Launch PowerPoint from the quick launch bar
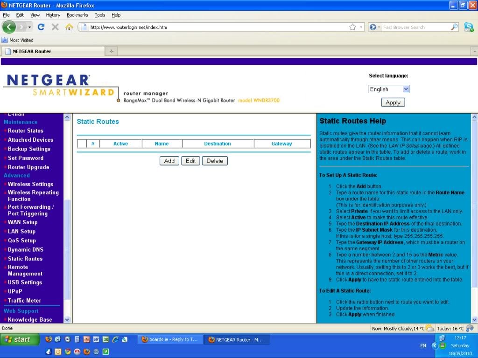The height and width of the screenshot is (358, 478). coord(86,339)
